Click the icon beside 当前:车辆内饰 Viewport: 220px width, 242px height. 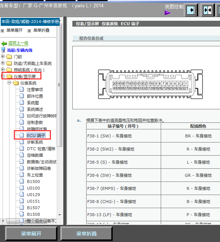click(x=3, y=50)
